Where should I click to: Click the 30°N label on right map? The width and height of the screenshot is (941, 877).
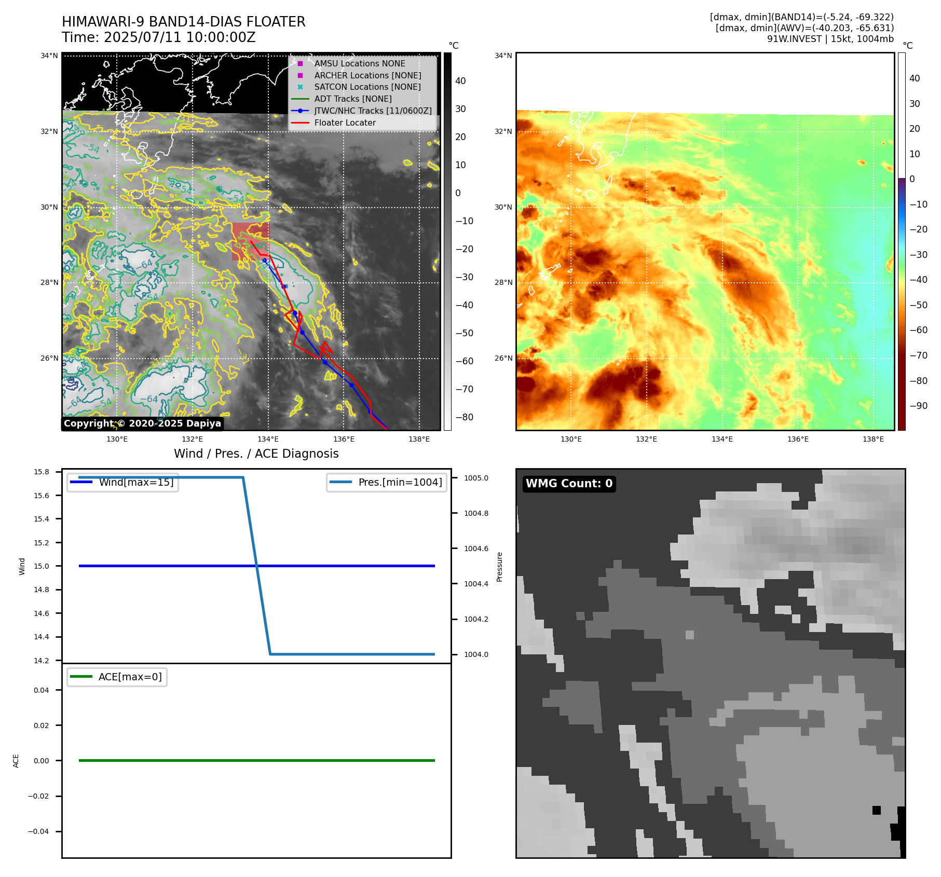pos(503,207)
